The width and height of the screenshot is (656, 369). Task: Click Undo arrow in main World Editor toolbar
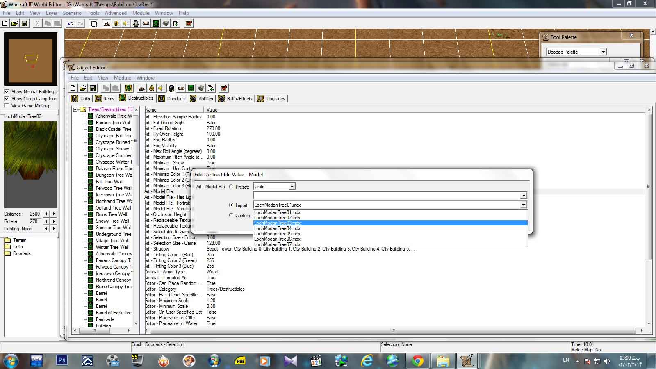pyautogui.click(x=71, y=23)
